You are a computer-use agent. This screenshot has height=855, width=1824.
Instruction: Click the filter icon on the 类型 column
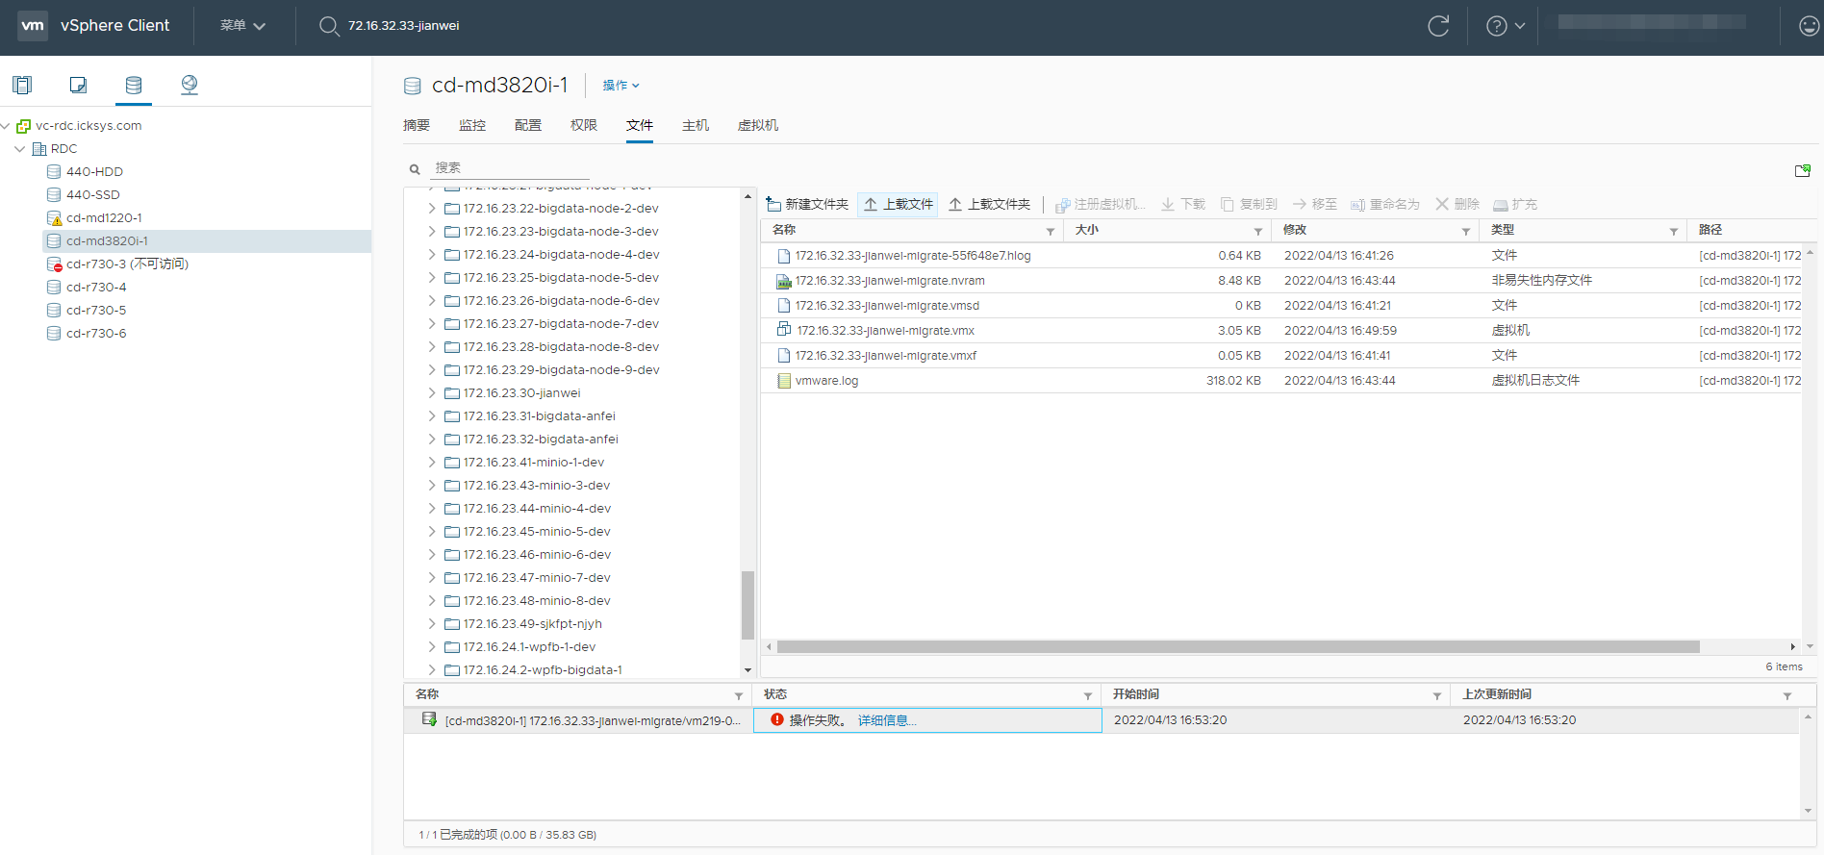pos(1674,232)
